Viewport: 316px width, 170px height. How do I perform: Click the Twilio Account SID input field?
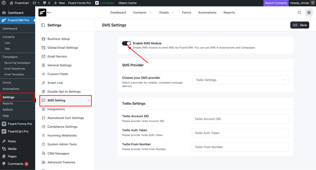(240, 119)
